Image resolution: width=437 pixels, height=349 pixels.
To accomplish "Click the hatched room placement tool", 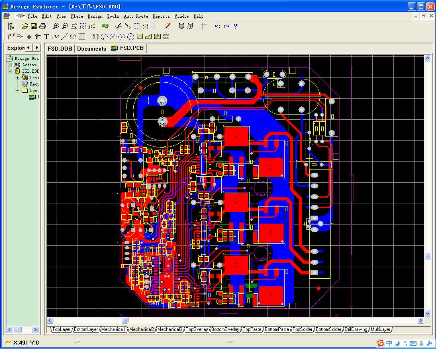I will tap(82, 37).
